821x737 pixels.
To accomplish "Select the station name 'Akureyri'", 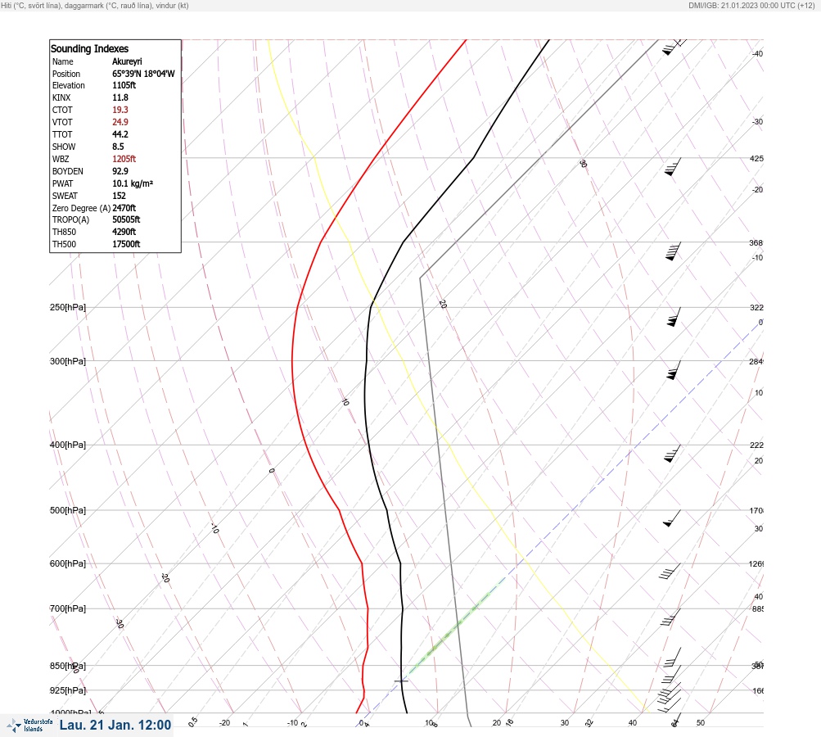I will [127, 61].
